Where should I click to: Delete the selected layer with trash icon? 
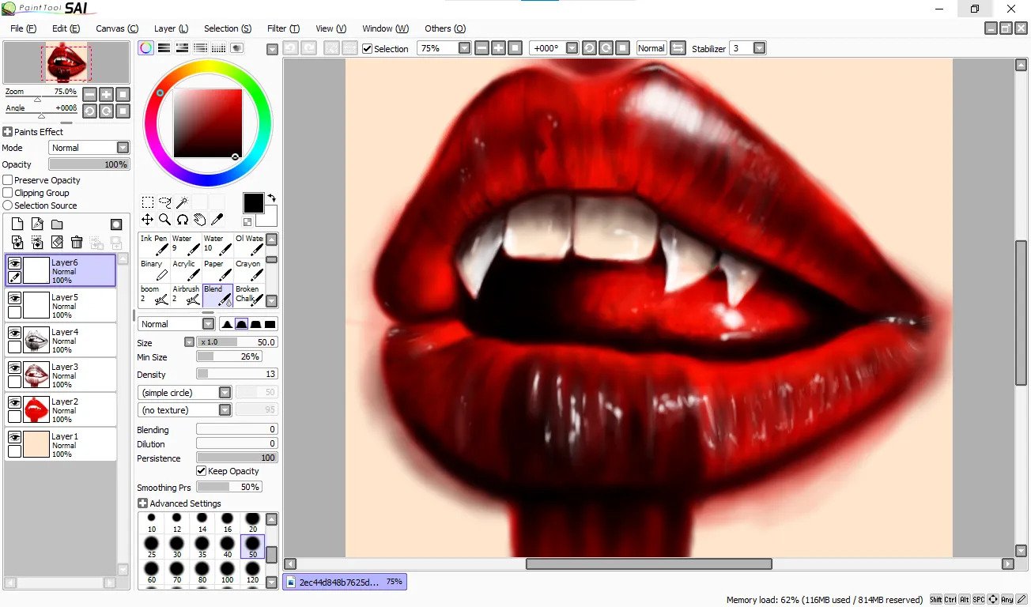[x=77, y=242]
